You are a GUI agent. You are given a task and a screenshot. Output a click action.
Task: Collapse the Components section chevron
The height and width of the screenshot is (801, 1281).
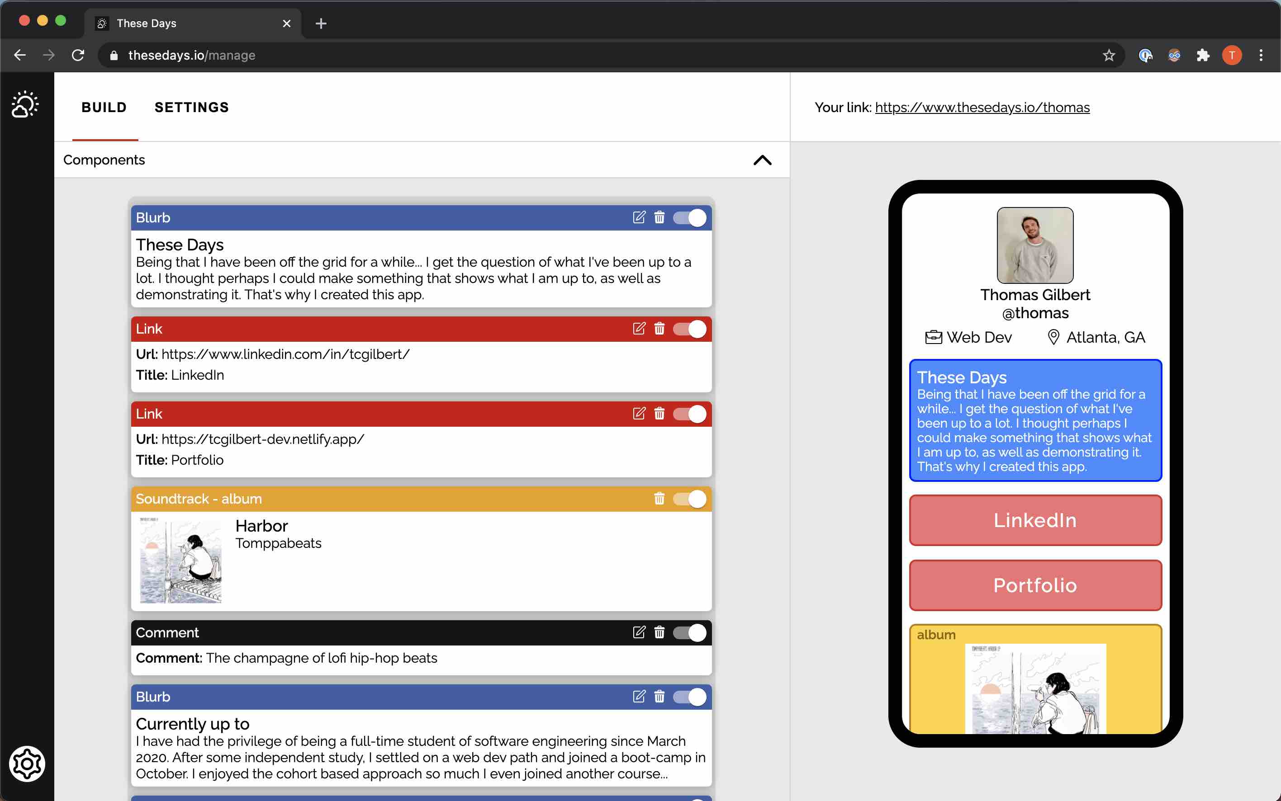coord(762,160)
